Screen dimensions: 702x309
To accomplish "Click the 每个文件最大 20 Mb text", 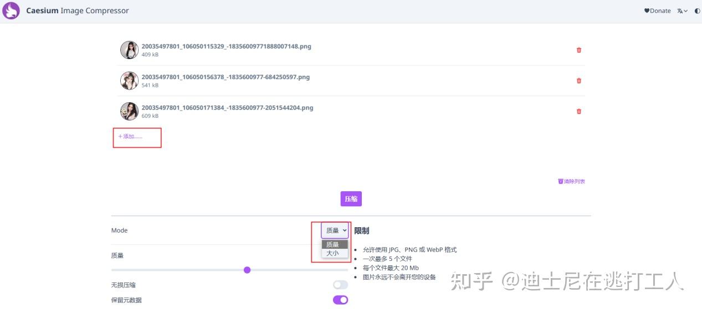I will point(391,268).
